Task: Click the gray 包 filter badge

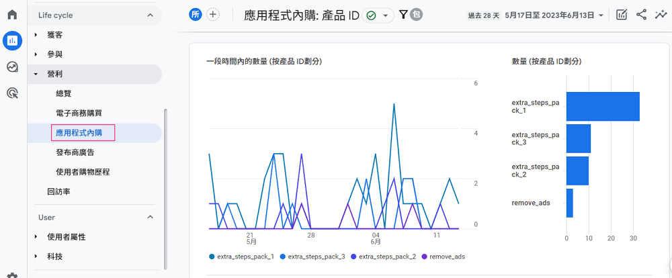Action: [x=416, y=15]
